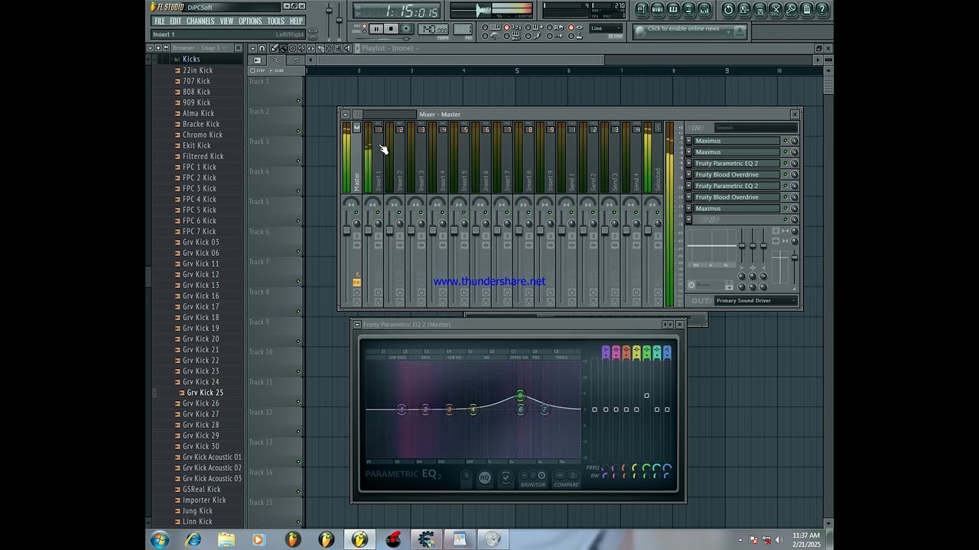The image size is (979, 550).
Task: Open the VIEW menu
Action: (x=227, y=21)
